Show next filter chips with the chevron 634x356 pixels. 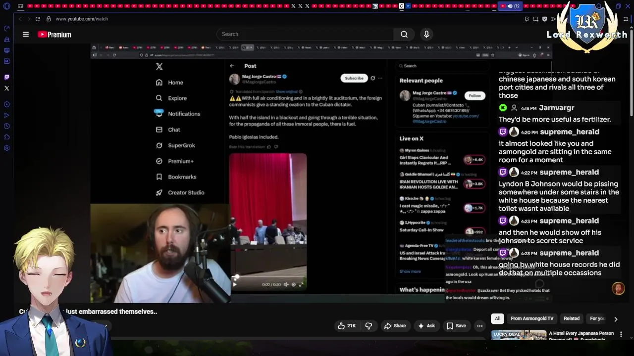click(x=616, y=319)
